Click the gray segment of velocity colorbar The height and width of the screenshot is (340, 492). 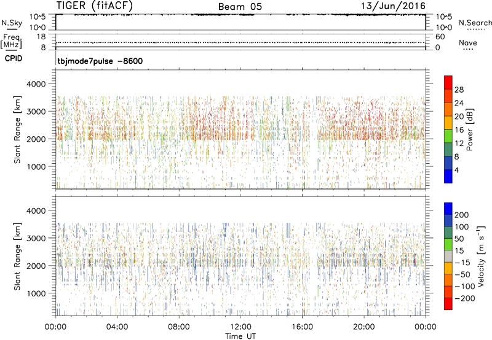448,256
